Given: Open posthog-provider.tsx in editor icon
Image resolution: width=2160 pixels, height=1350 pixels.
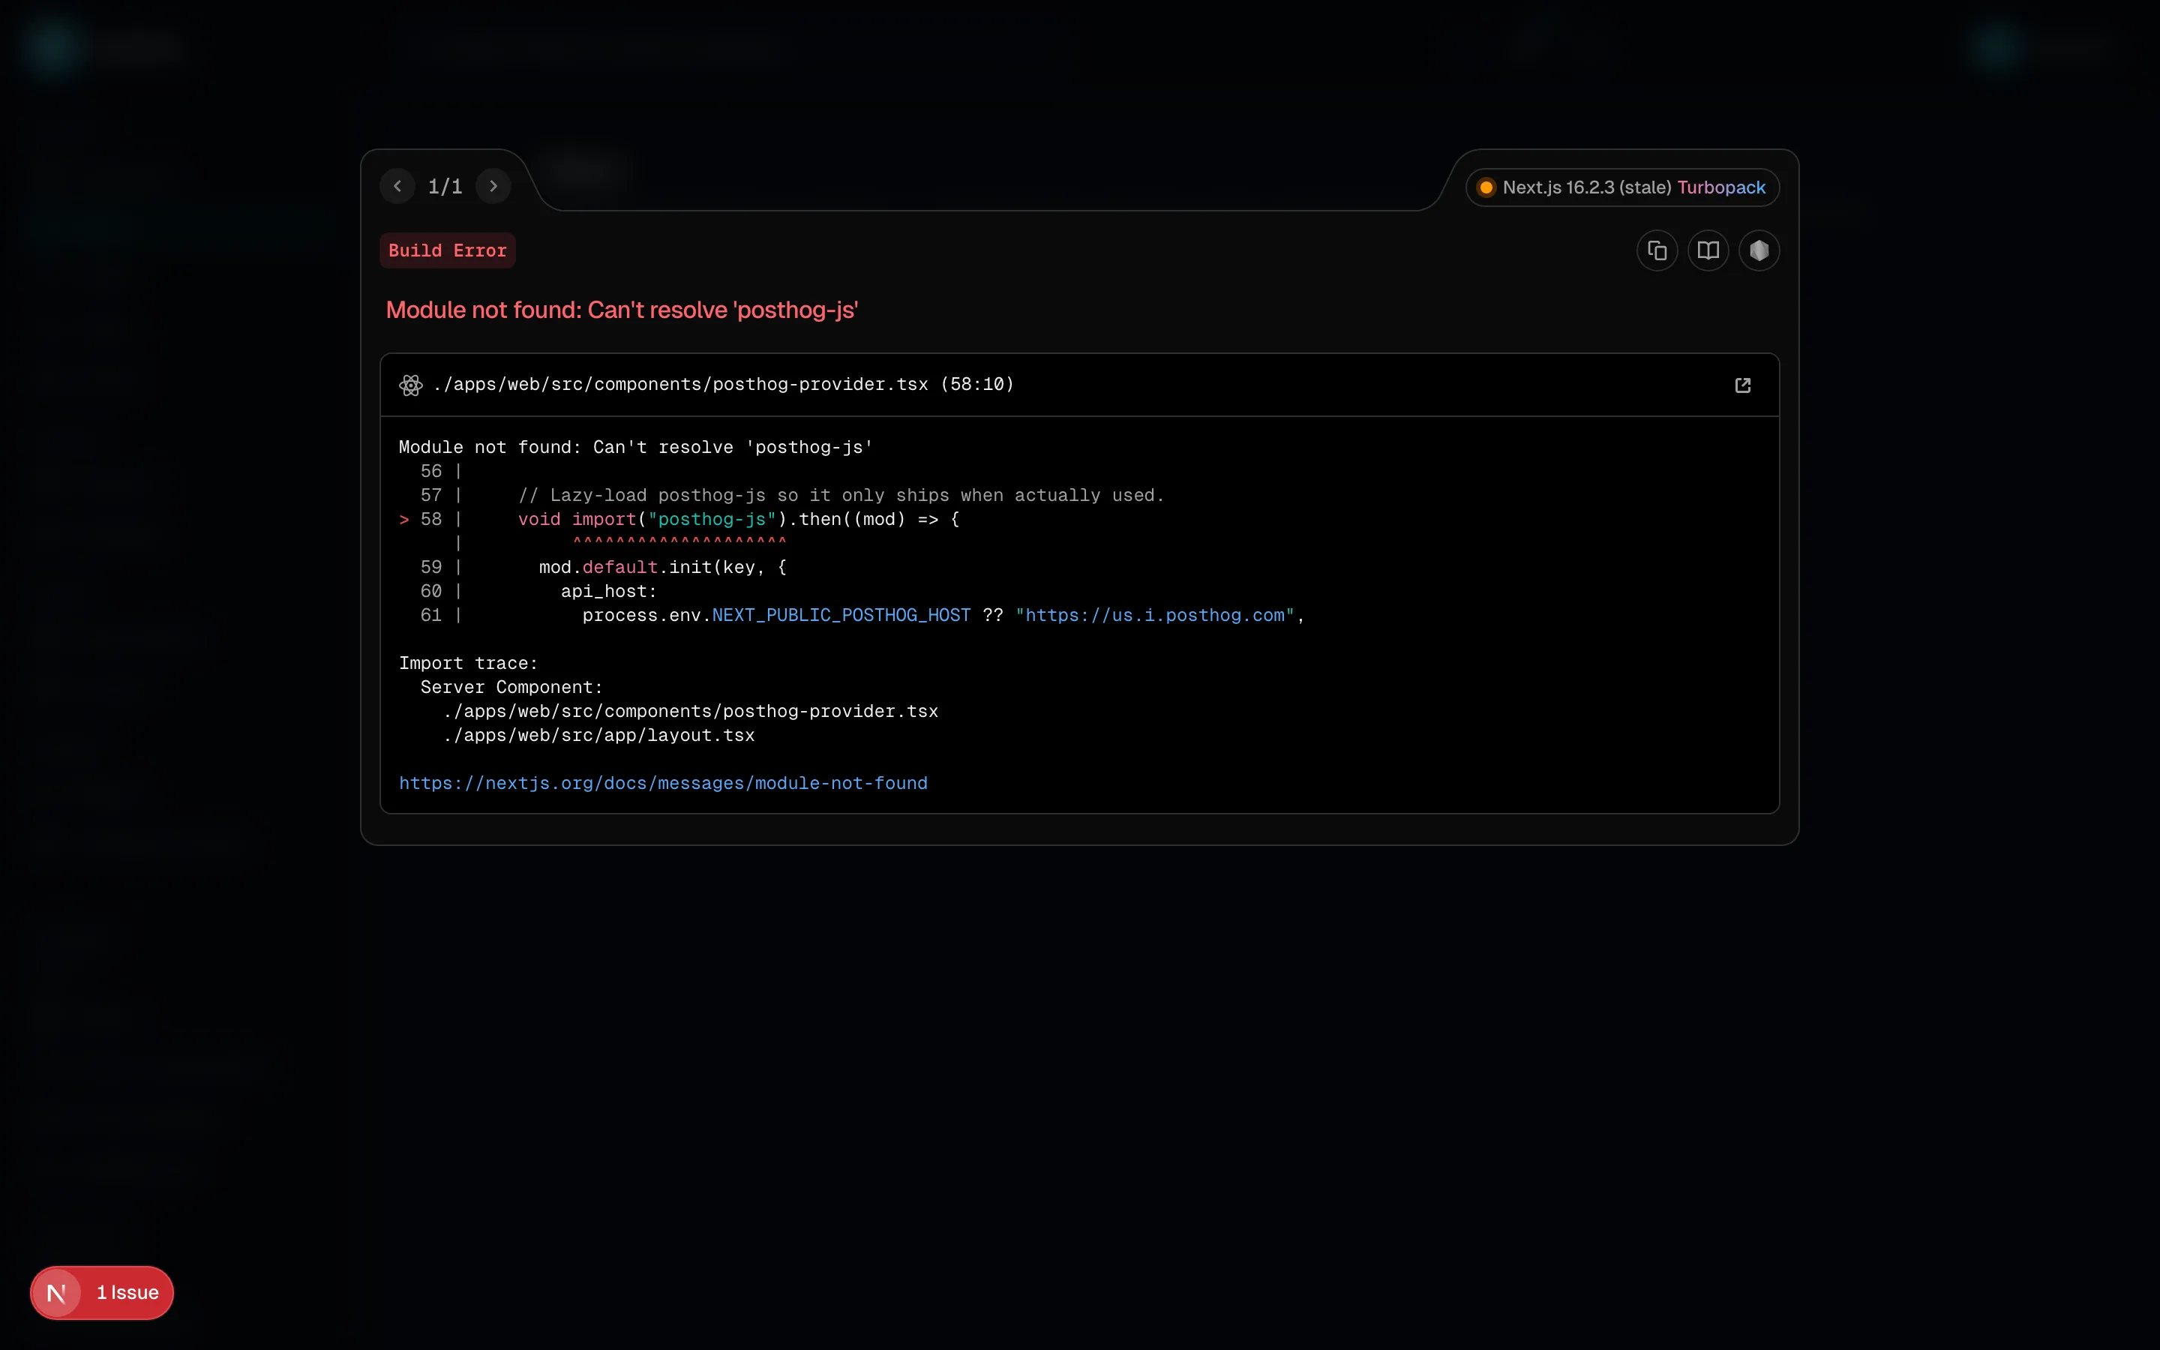Looking at the screenshot, I should [1742, 385].
